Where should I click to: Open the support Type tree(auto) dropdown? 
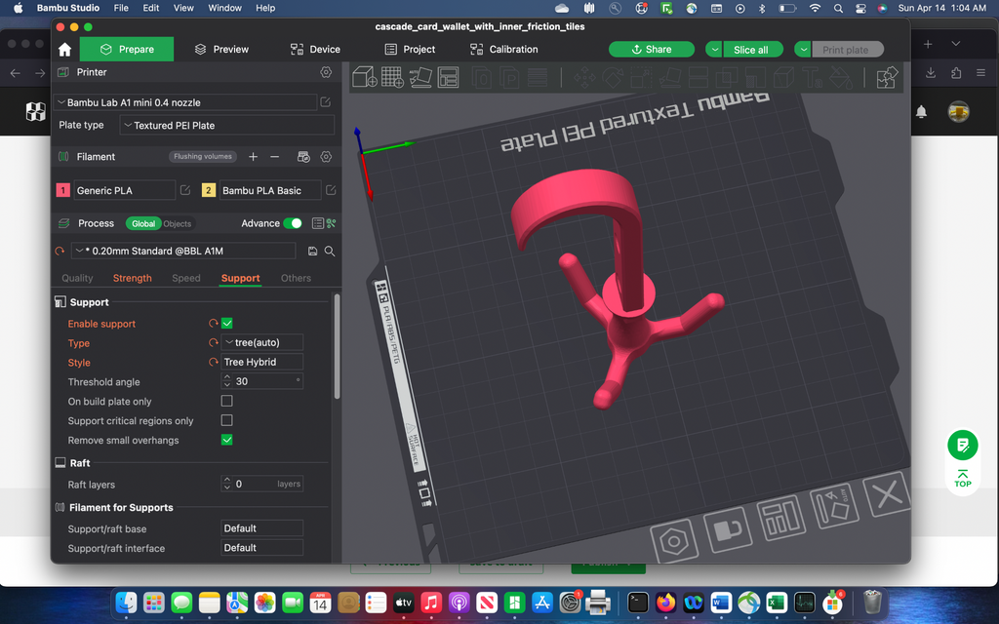[261, 342]
